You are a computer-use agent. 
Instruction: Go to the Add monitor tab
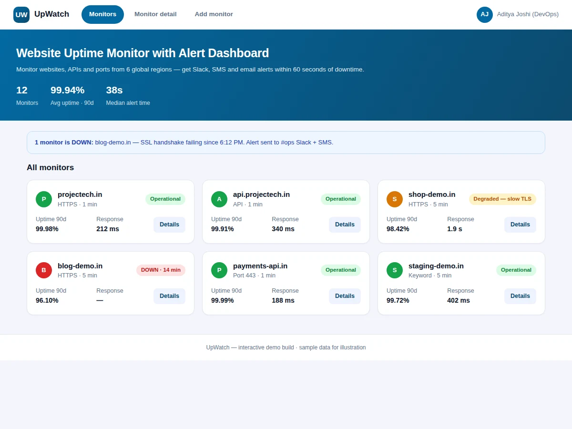[214, 14]
